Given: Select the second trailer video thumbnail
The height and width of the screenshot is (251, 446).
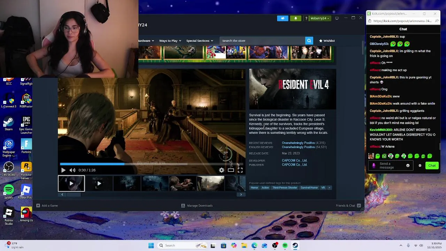Looking at the screenshot, I should 99,183.
